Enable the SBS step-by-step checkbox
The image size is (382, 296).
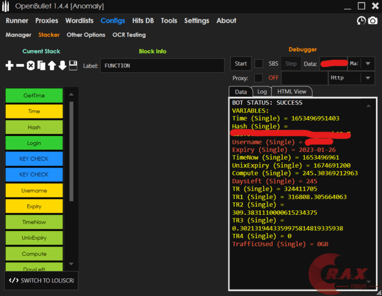259,64
